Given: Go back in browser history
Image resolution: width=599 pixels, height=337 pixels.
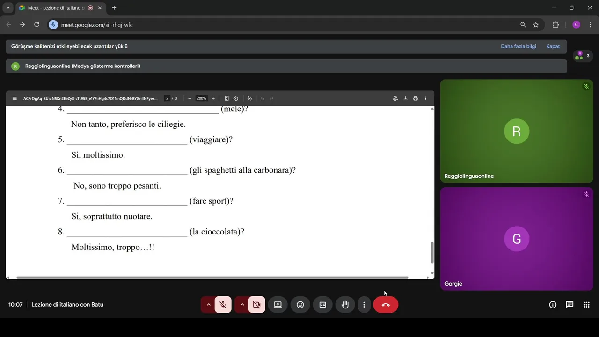Looking at the screenshot, I should coord(8,25).
